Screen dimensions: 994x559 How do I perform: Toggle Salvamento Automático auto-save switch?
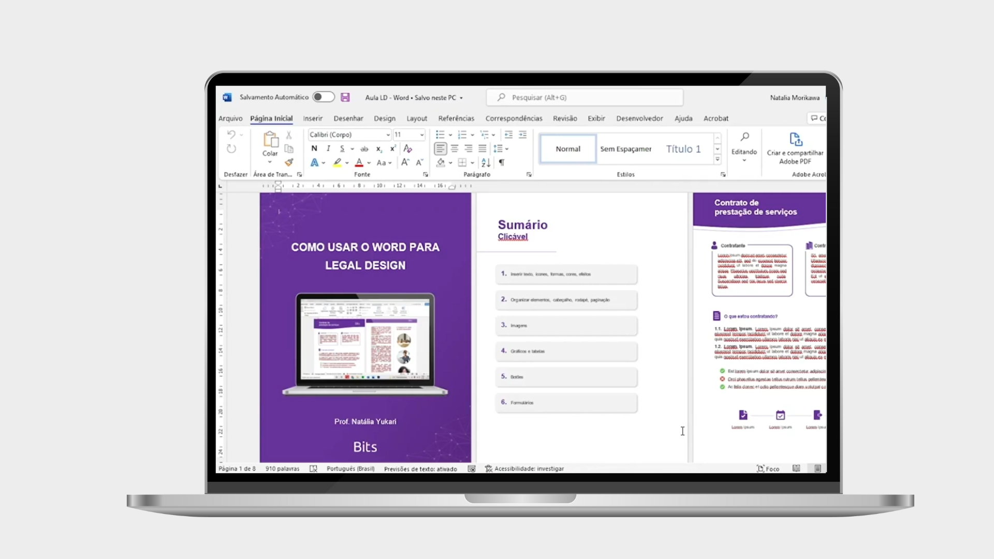tap(321, 97)
